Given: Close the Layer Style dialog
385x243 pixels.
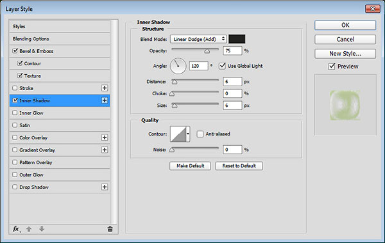Looking at the screenshot, I should coord(372,9).
